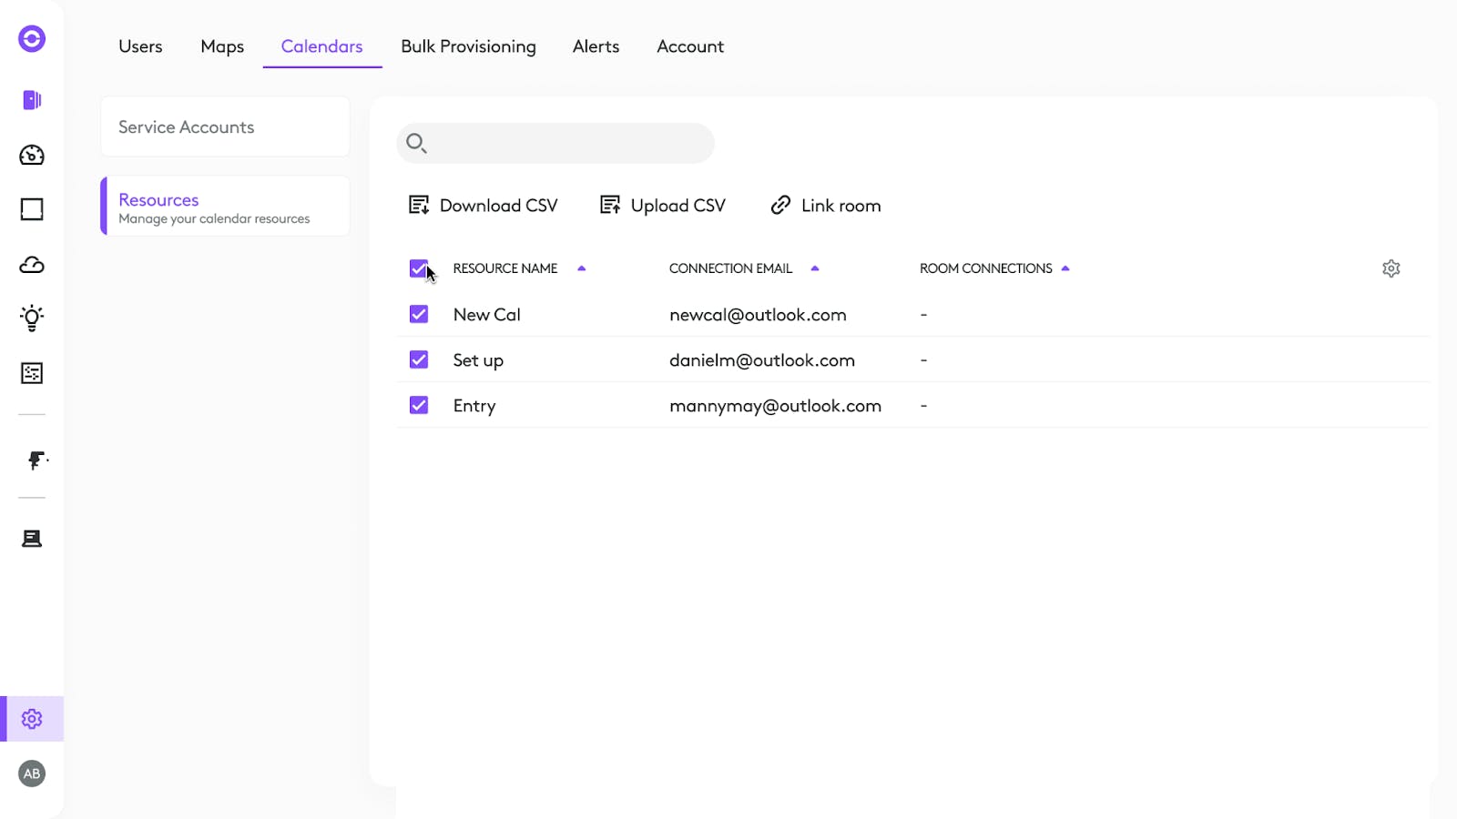The height and width of the screenshot is (819, 1457).
Task: Click the cloud icon in sidebar
Action: click(32, 265)
